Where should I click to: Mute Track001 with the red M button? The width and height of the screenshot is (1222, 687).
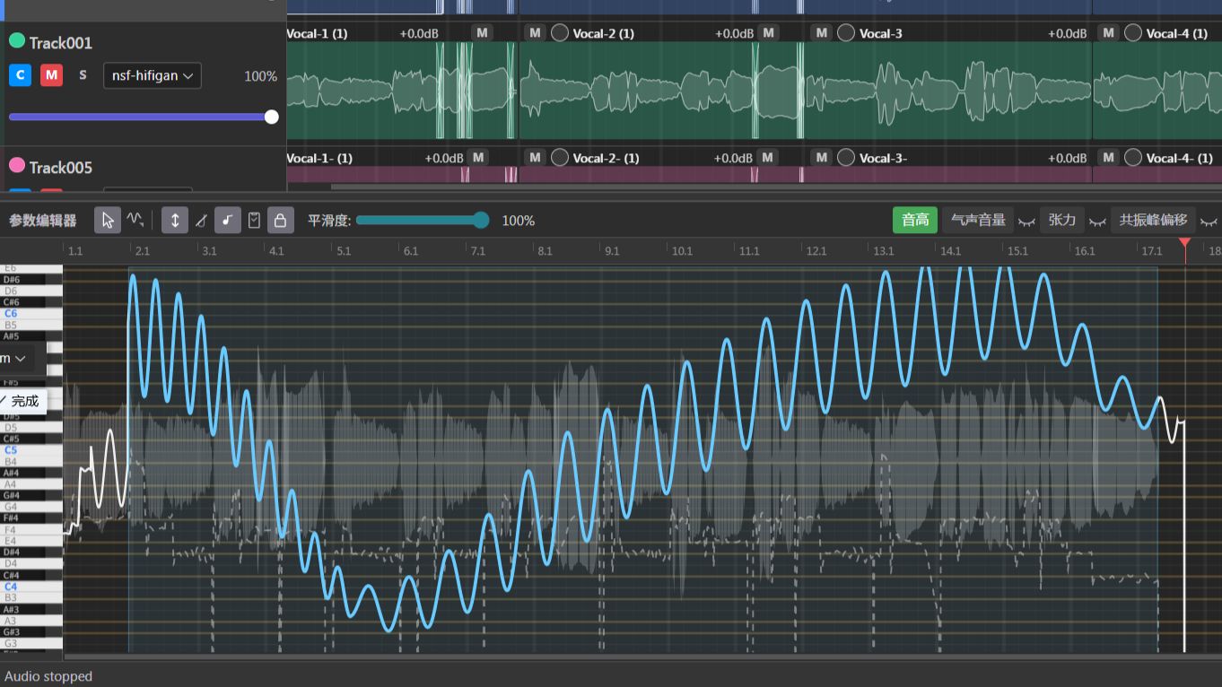point(51,75)
